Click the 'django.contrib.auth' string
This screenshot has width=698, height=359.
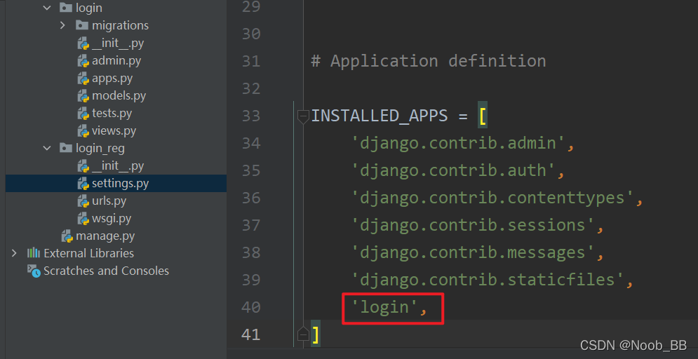pos(453,170)
